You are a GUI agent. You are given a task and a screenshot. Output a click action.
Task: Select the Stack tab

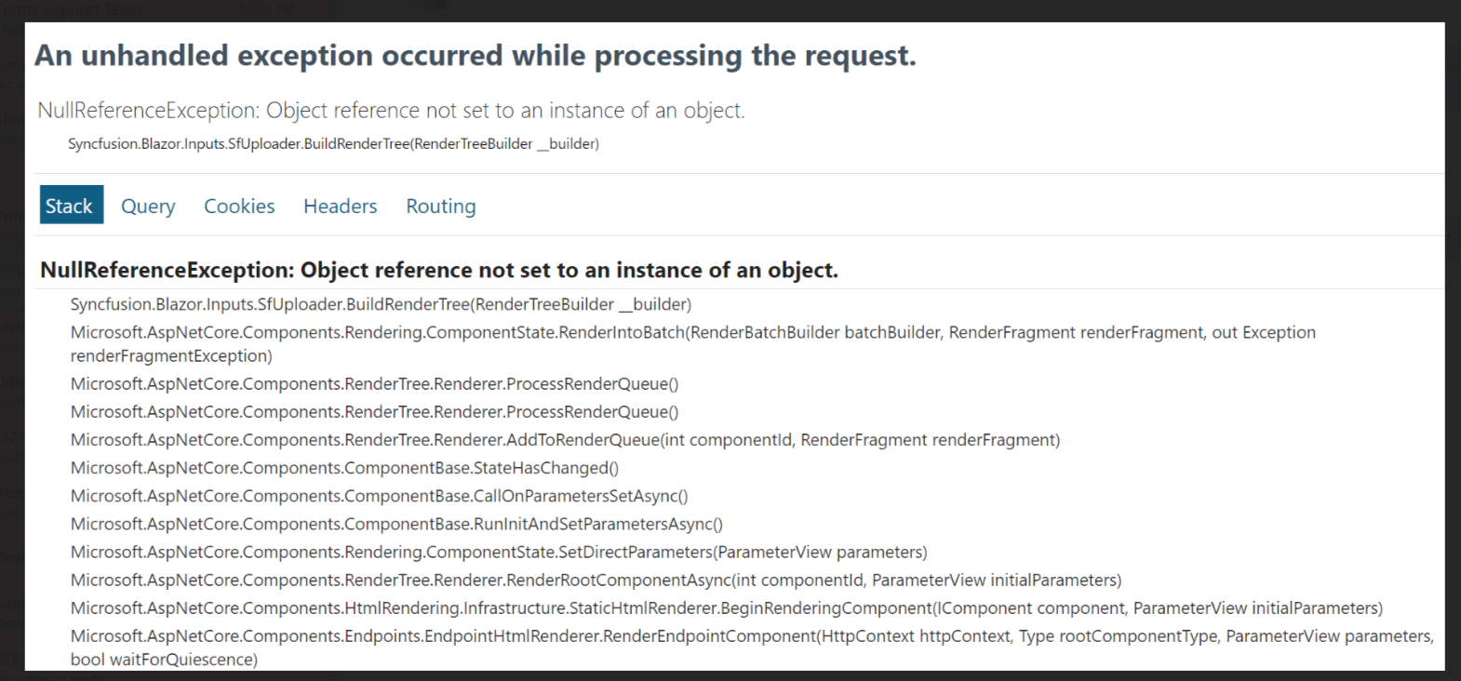[70, 206]
